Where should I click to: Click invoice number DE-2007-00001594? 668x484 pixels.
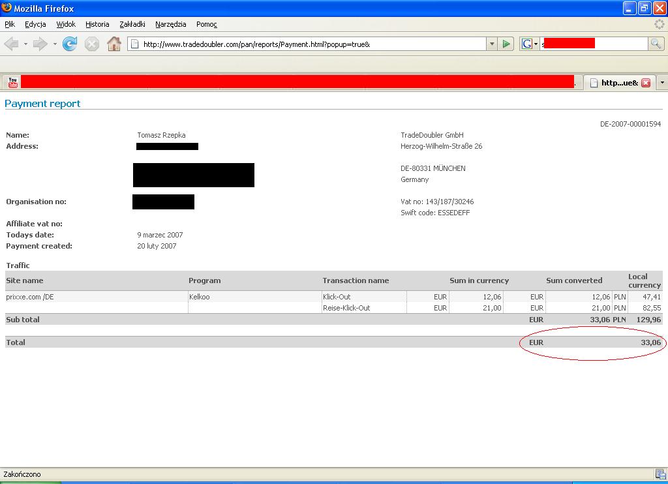(x=631, y=124)
